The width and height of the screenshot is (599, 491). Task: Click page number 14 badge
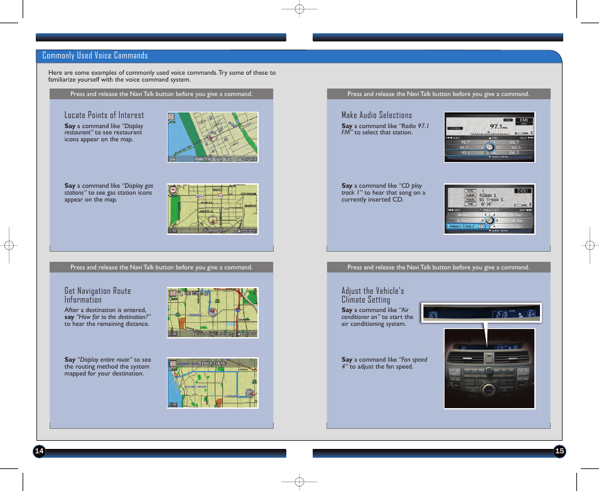coord(40,451)
